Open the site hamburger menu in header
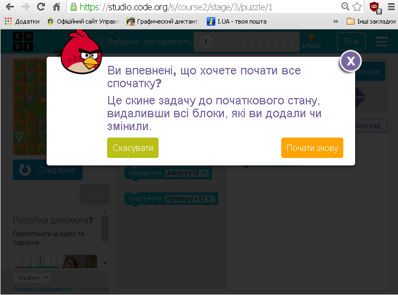Screen dimensions: 398x295 381,41
